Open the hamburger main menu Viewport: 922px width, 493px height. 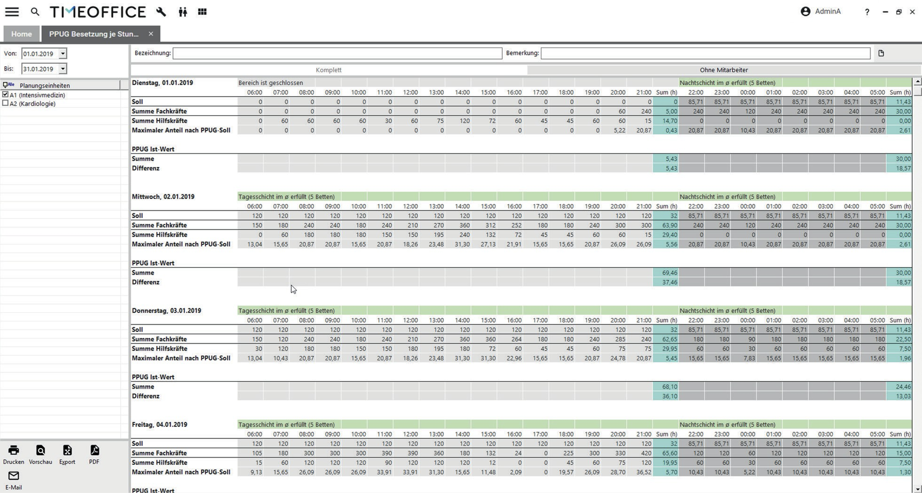(x=12, y=12)
